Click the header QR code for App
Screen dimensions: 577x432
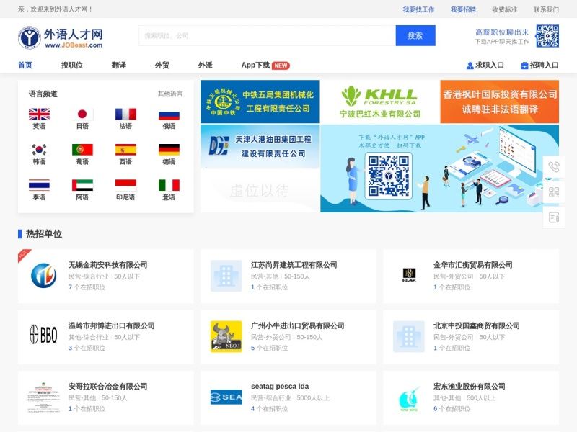coord(547,36)
